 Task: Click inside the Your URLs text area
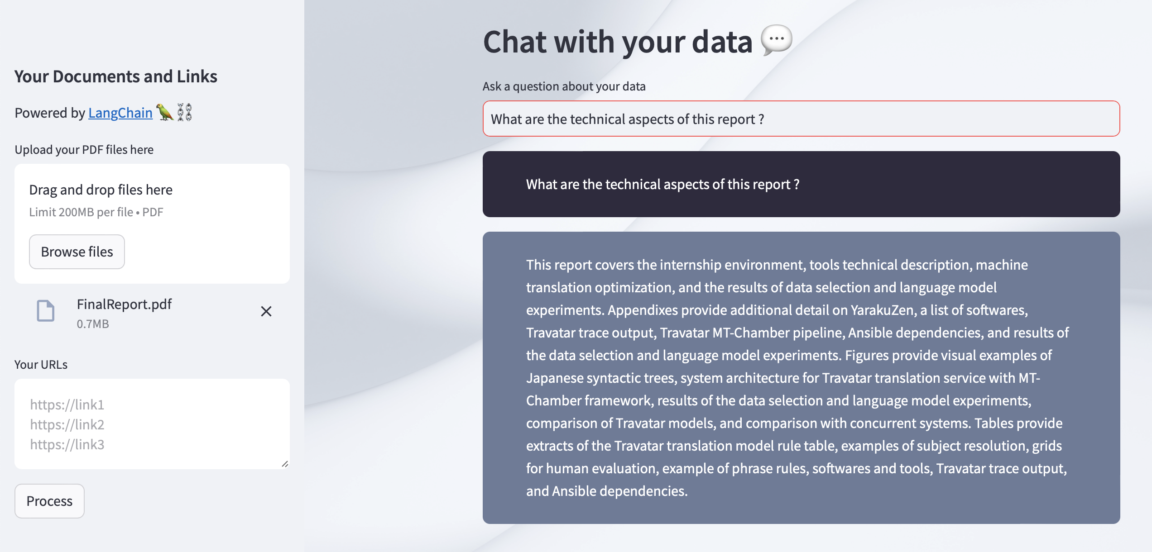(x=152, y=424)
